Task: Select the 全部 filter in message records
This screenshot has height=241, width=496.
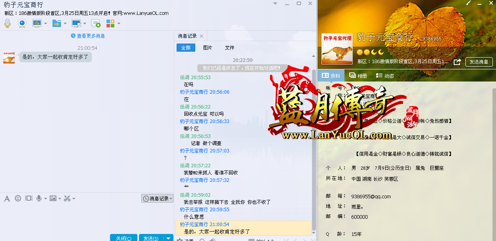Action: (186, 47)
